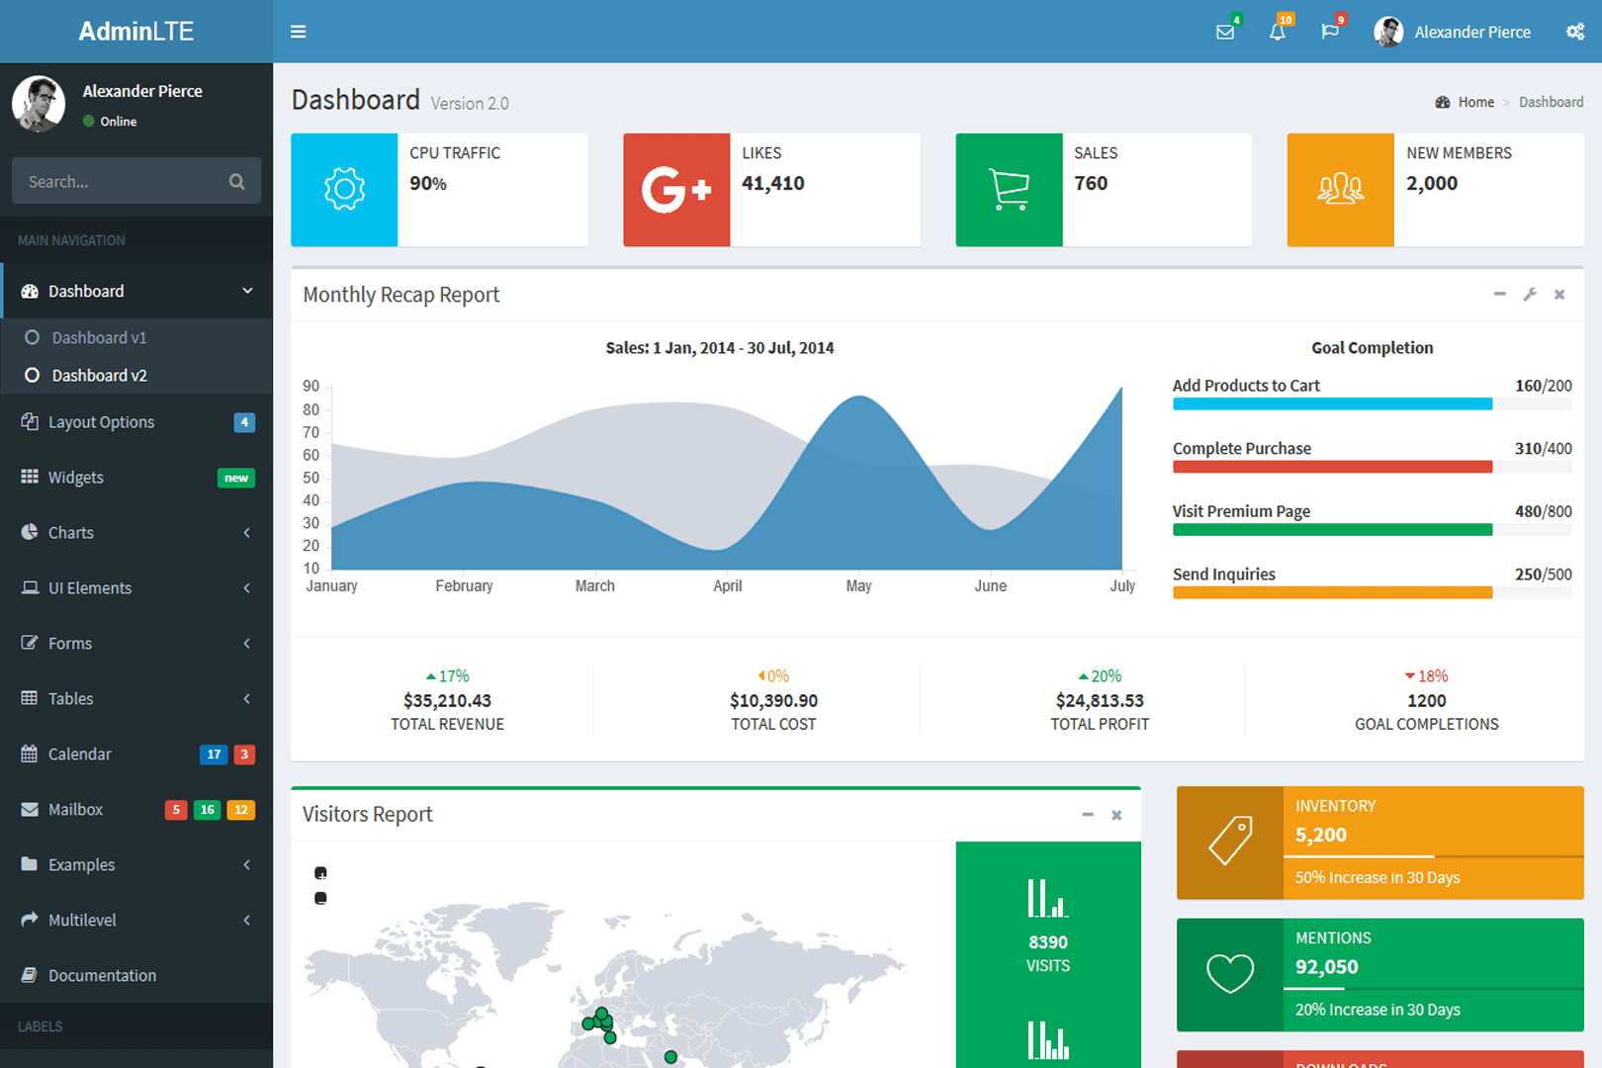Click the wrench icon in Monthly Recap Report
This screenshot has width=1602, height=1068.
click(x=1530, y=295)
